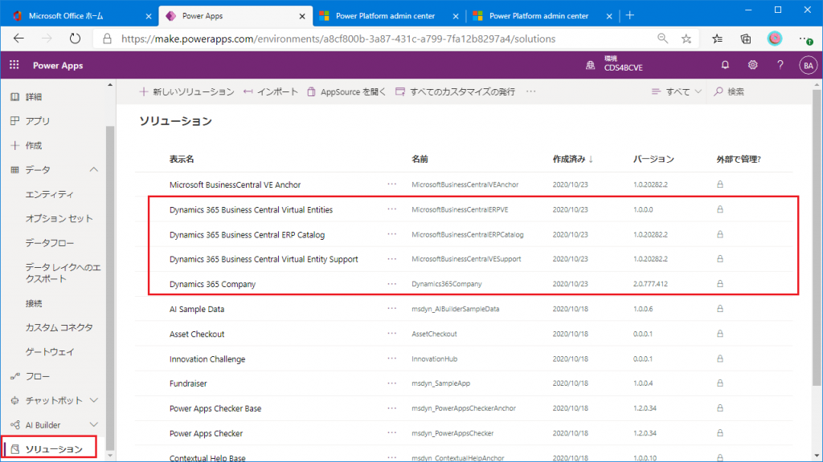
Task: Open データ レイクへのエクスポート item
Action: 63,273
